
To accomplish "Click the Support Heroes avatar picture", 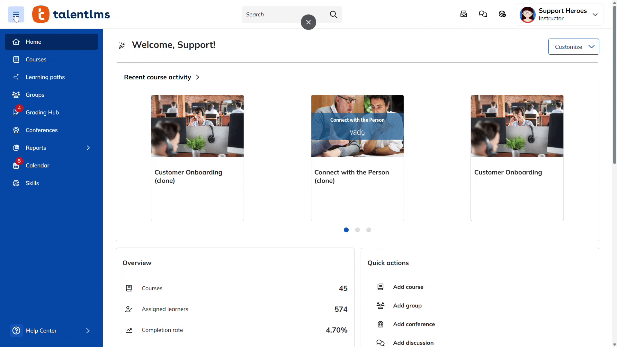I will pos(527,15).
